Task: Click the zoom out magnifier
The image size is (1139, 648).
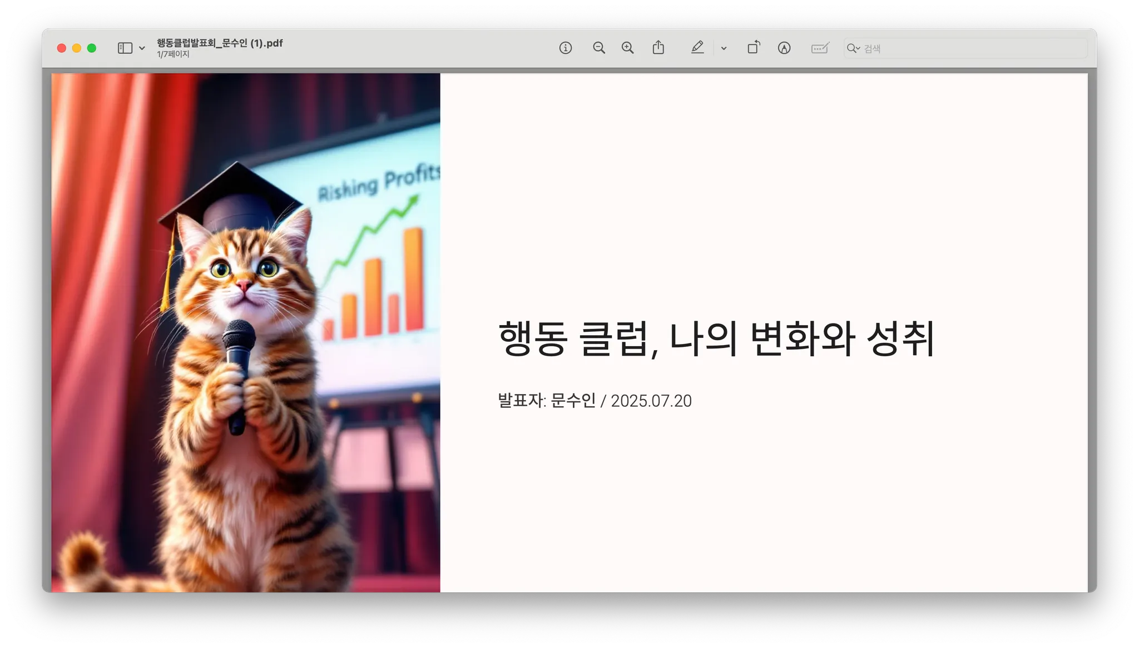Action: pos(598,48)
